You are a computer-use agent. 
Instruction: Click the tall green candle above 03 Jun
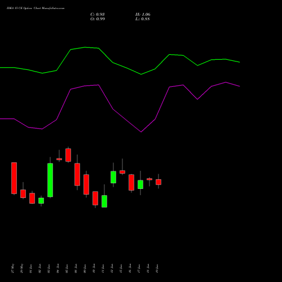(x=50, y=180)
